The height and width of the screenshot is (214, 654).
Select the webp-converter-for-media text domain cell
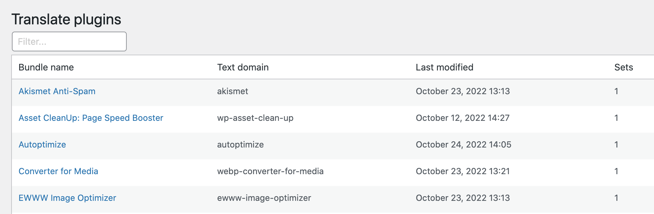click(x=270, y=171)
